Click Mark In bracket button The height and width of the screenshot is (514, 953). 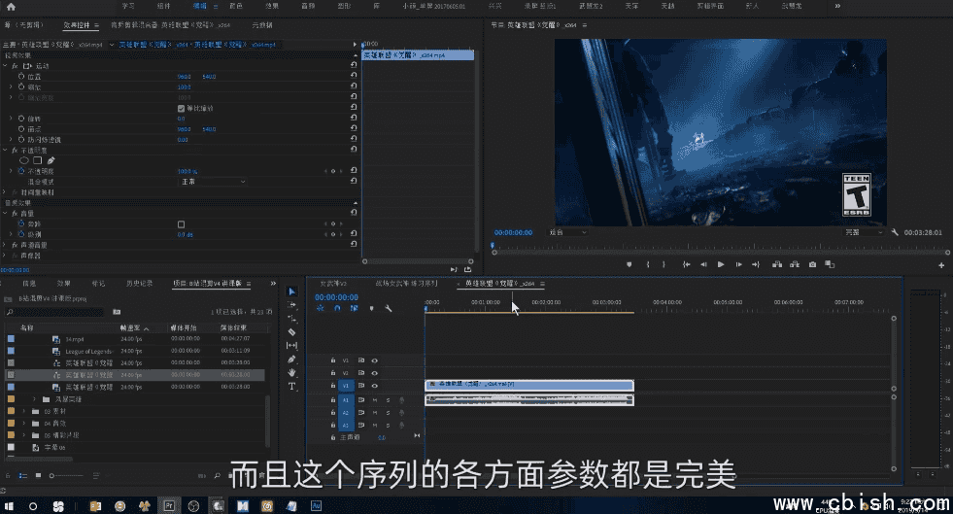(x=648, y=264)
